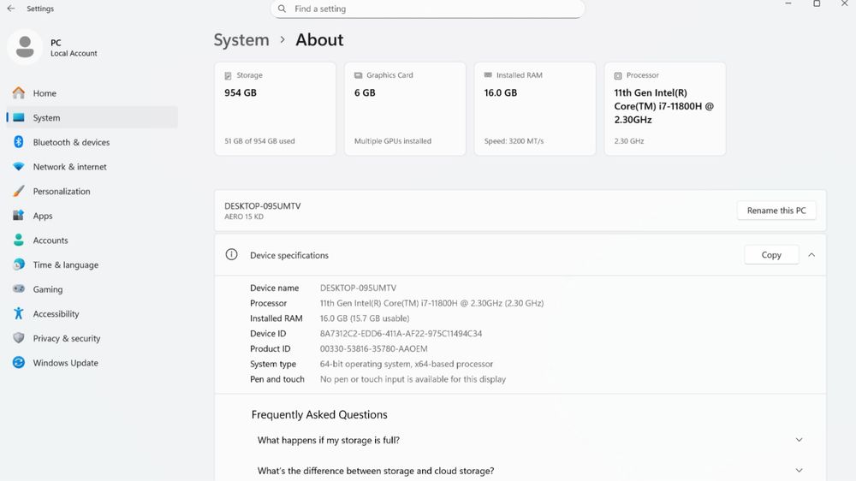Click the System breadcrumb link
This screenshot has height=481, width=856.
coord(241,40)
